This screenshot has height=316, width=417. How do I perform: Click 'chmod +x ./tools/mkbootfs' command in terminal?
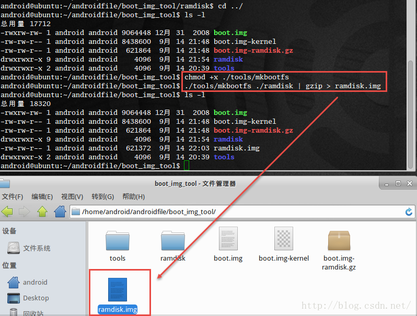point(236,77)
